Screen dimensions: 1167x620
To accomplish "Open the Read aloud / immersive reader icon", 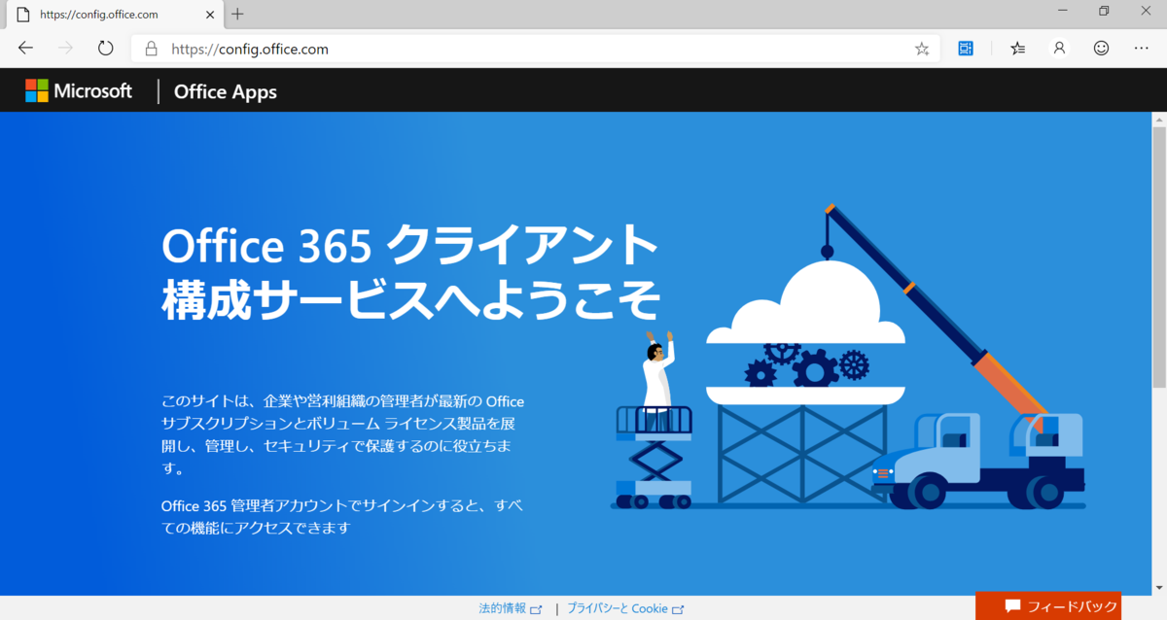I will [x=965, y=48].
